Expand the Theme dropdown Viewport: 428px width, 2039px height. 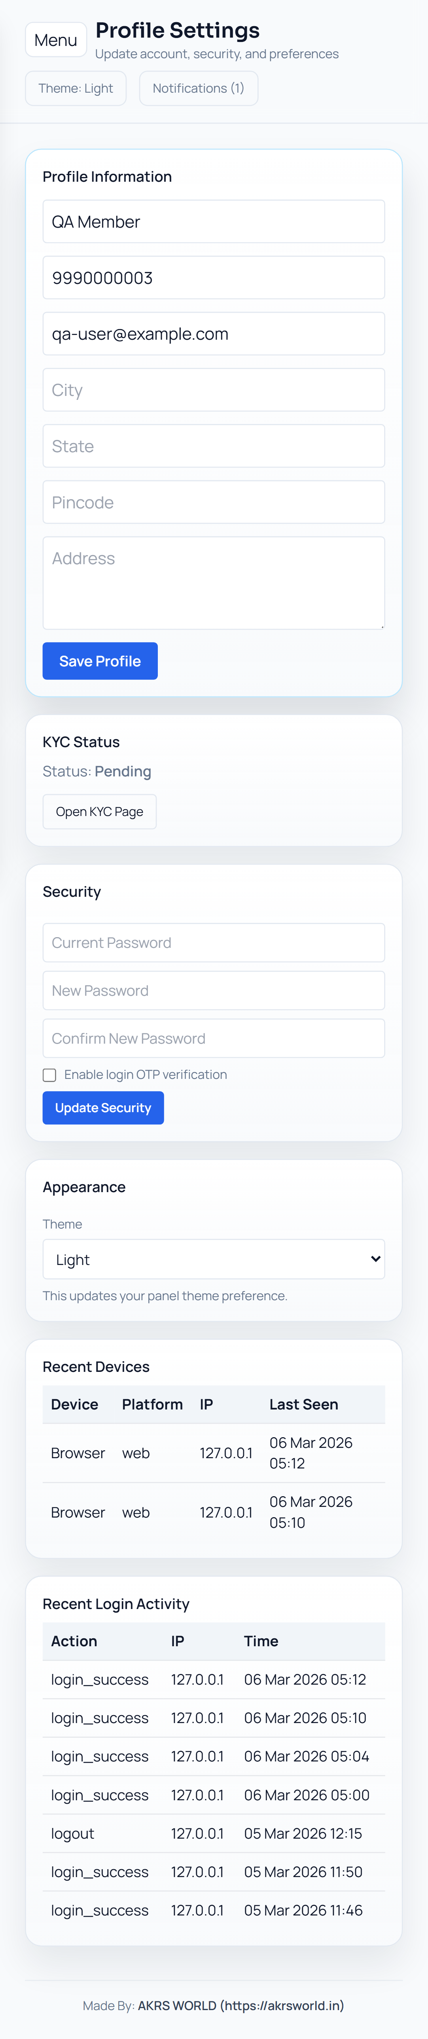coord(214,1259)
